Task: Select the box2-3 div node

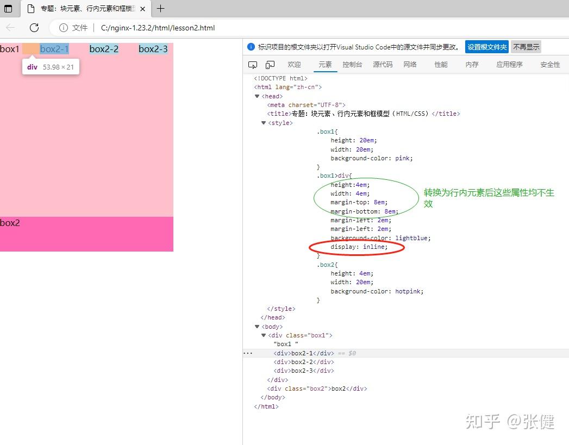Action: click(x=304, y=371)
